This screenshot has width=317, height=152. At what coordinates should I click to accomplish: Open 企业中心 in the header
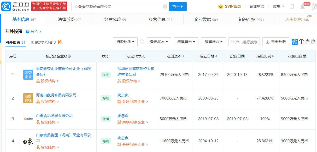click(257, 6)
